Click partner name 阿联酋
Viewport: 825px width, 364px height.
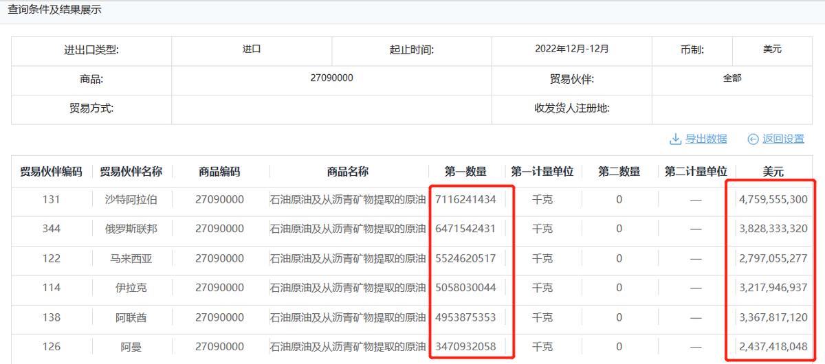click(x=131, y=317)
